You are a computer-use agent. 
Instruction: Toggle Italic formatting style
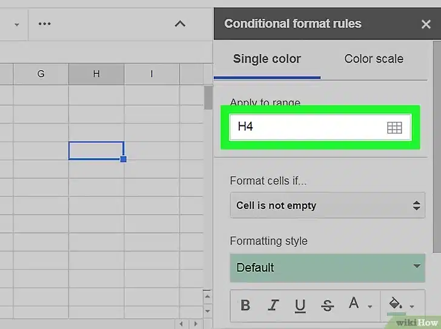tap(273, 305)
